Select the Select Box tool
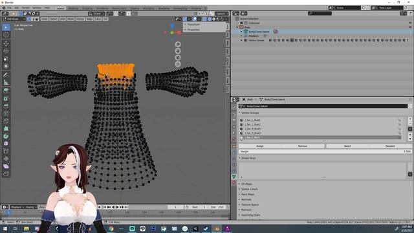This screenshot has width=414, height=233. 6,27
